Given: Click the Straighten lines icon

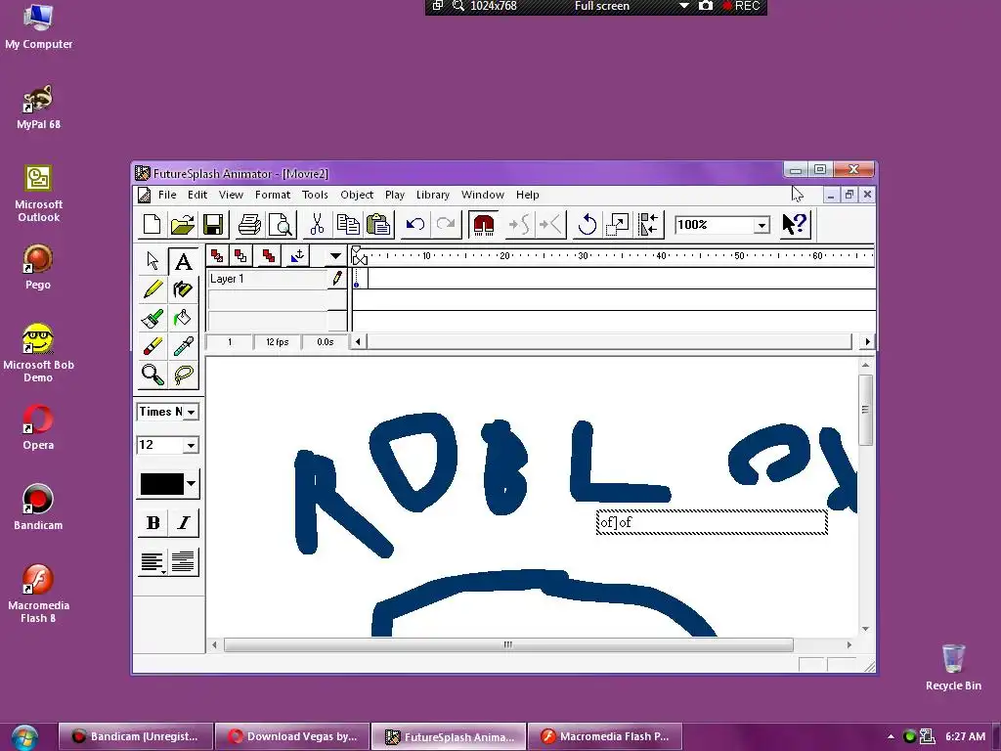Looking at the screenshot, I should pos(550,225).
